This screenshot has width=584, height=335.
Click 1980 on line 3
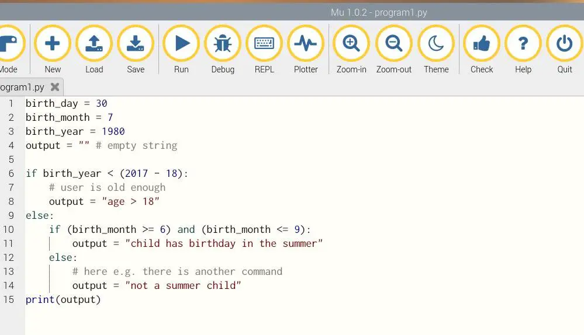click(x=113, y=131)
